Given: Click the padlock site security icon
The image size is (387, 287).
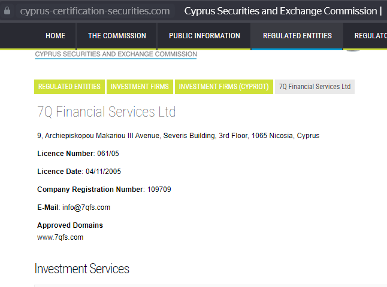Looking at the screenshot, I should [7, 11].
